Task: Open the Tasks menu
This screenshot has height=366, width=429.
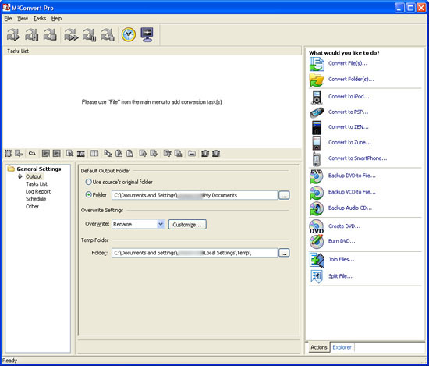Action: click(x=40, y=19)
